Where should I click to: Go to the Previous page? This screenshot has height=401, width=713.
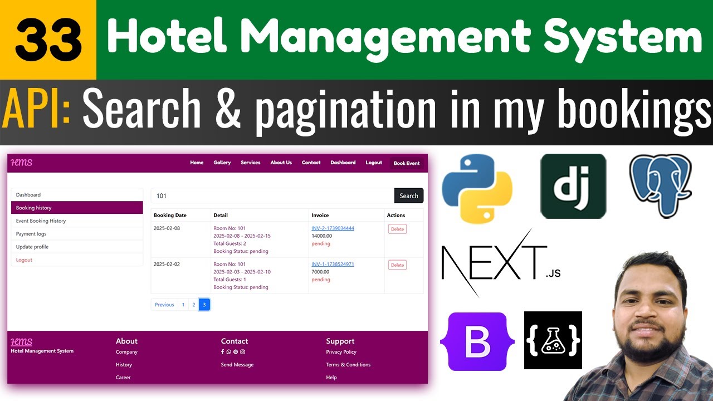coord(164,305)
